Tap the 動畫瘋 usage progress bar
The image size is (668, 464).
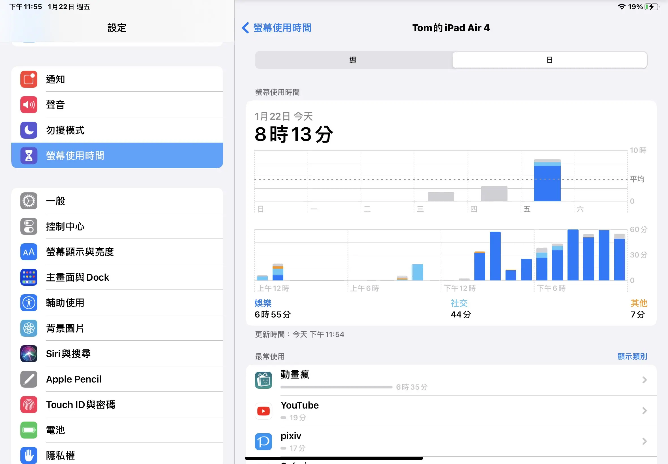[337, 387]
